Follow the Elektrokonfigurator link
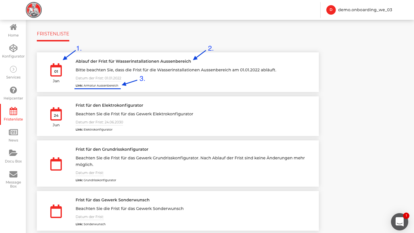 (x=98, y=129)
